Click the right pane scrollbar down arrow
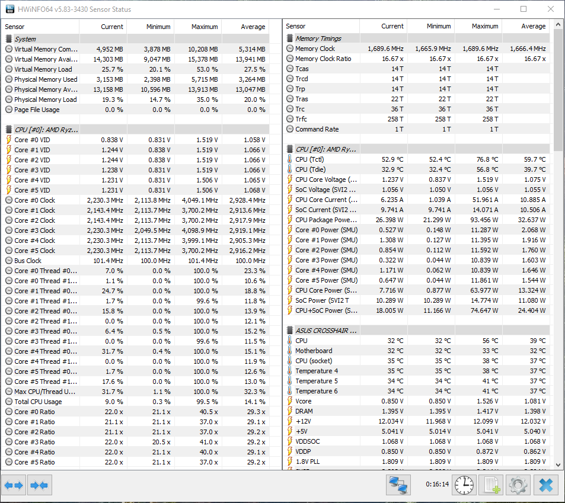The width and height of the screenshot is (565, 503). (x=558, y=464)
